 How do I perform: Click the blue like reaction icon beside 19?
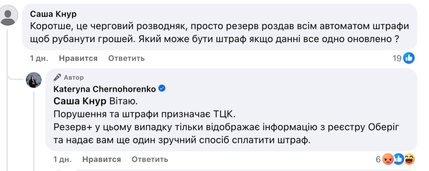(x=409, y=58)
